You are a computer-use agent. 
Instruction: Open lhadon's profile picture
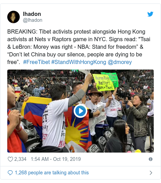[x=14, y=17]
